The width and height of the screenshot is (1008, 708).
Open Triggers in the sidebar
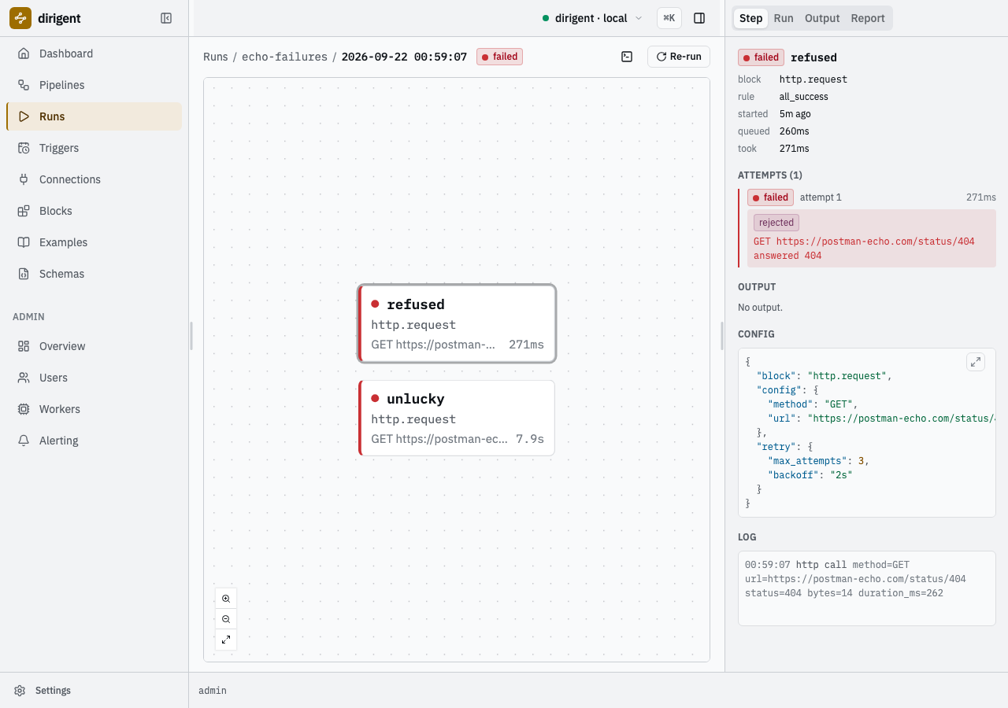tap(94, 148)
